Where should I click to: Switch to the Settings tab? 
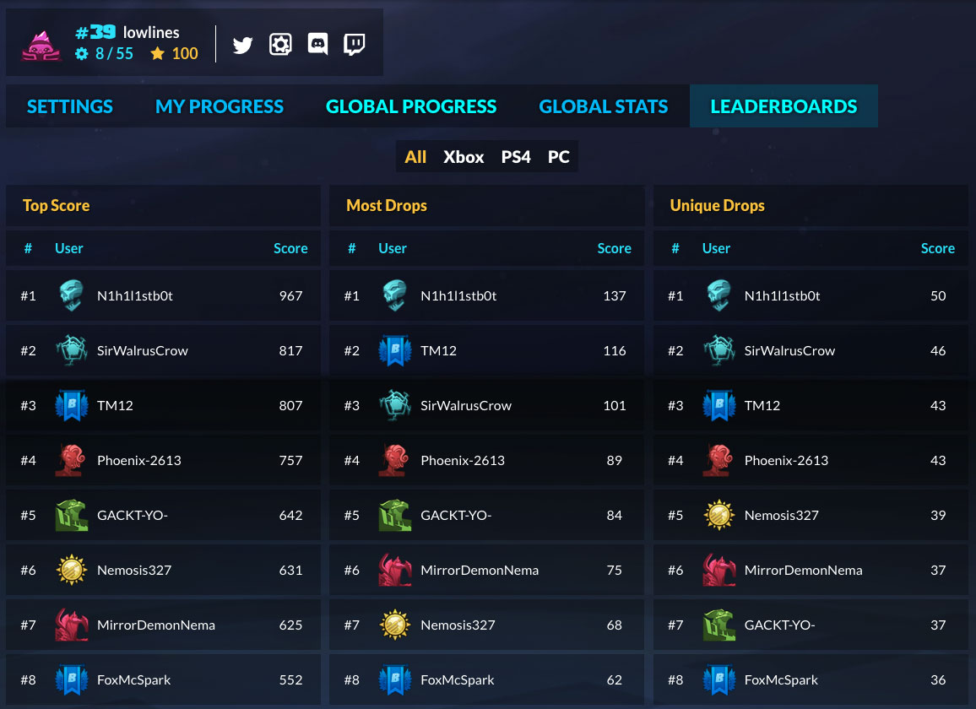coord(70,106)
